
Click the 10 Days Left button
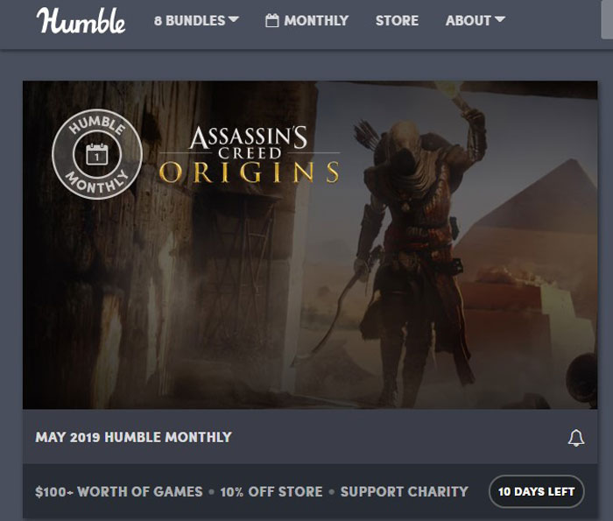[x=536, y=492]
